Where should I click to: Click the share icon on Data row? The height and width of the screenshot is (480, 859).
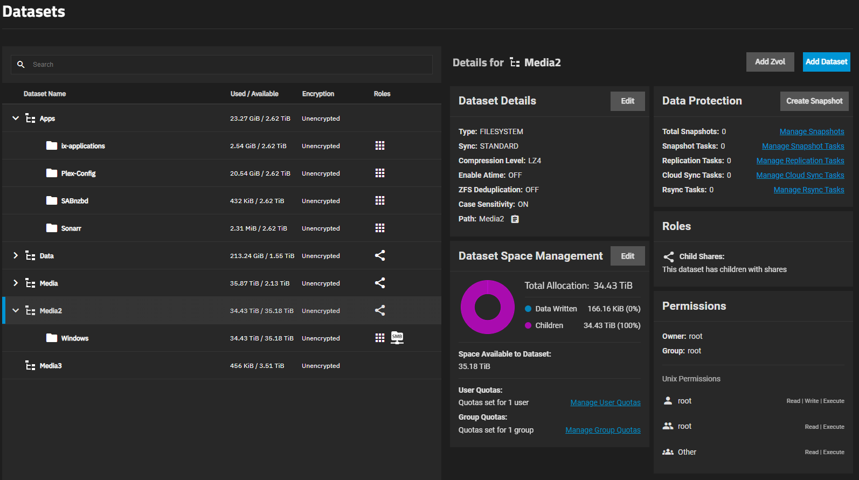tap(380, 255)
